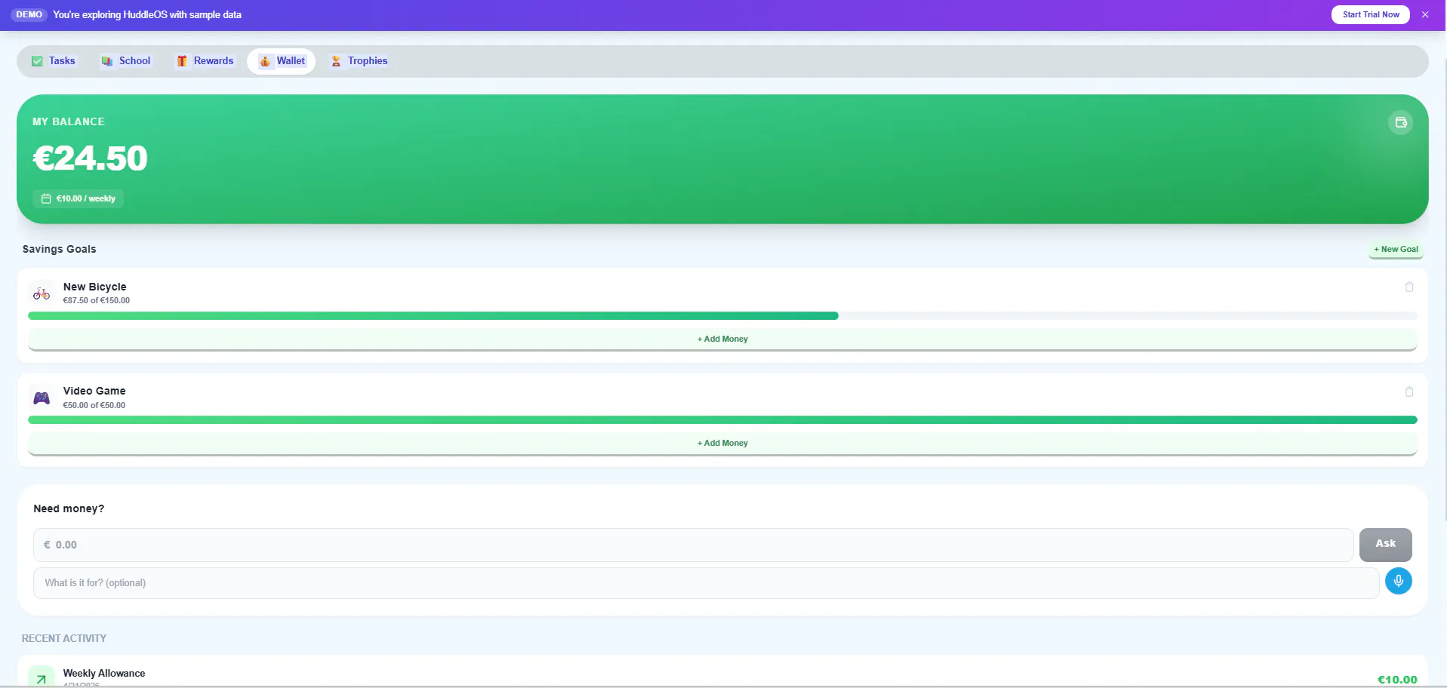Click the New Bicycle goal title
Screen dimensions: 1447x688
[x=95, y=287]
